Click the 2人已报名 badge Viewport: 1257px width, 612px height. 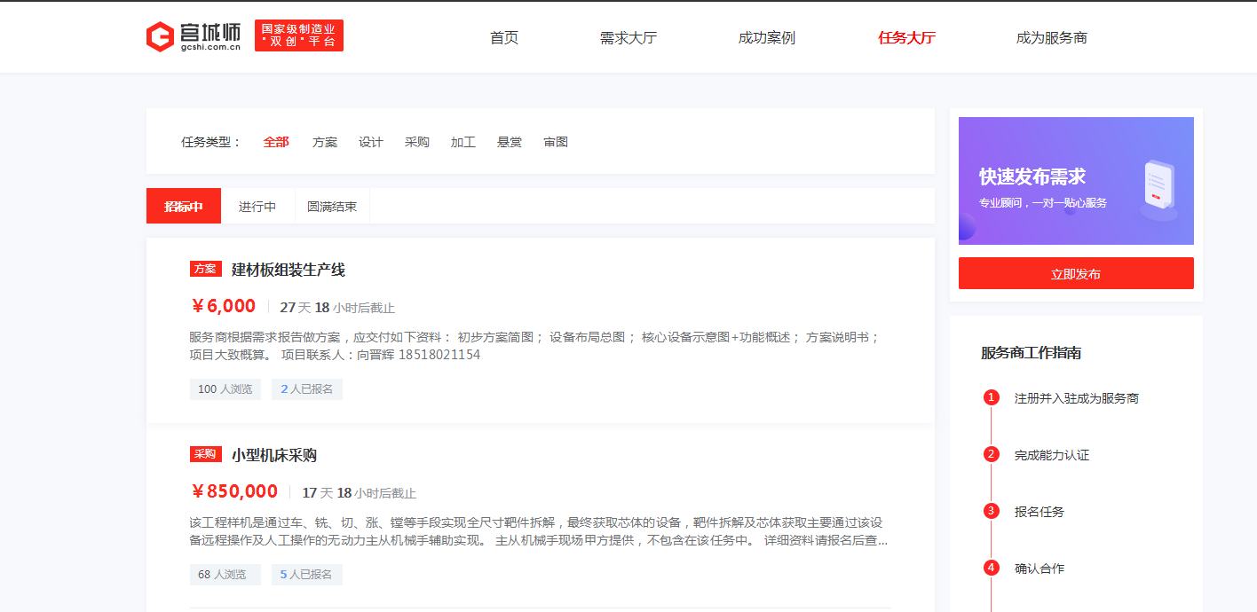tap(307, 389)
